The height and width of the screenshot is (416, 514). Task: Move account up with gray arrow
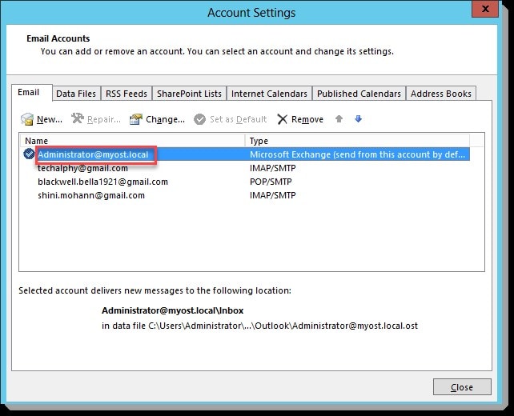(339, 118)
